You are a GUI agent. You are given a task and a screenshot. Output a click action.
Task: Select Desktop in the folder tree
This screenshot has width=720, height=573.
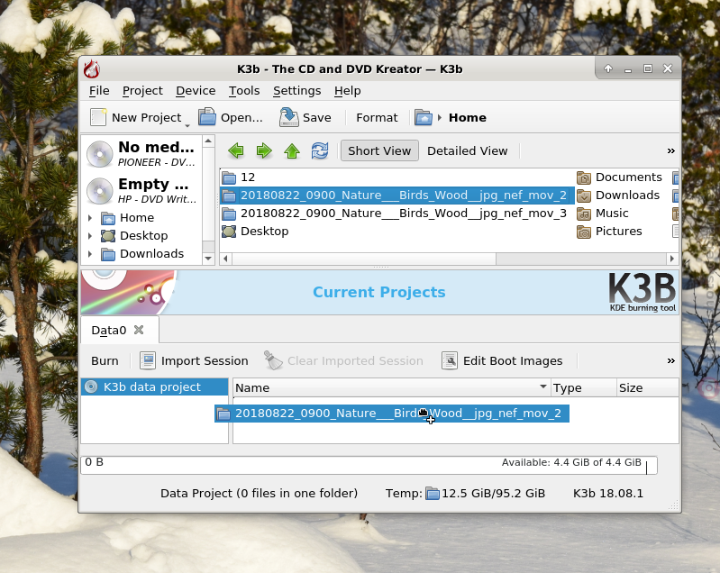click(x=143, y=235)
